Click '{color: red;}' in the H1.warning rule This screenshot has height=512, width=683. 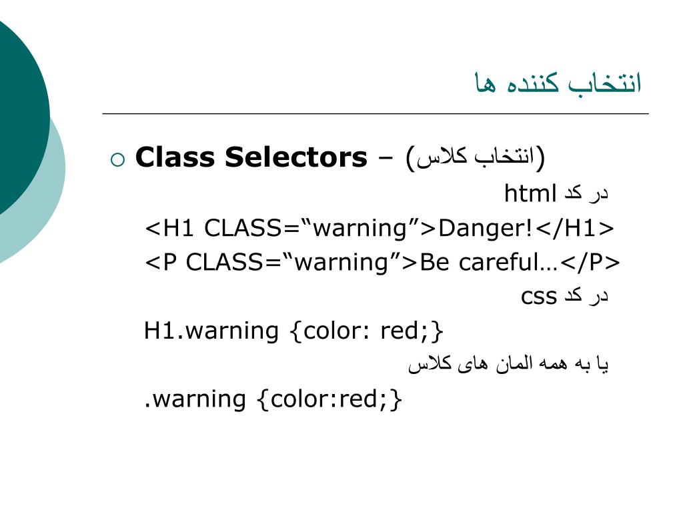point(366,331)
